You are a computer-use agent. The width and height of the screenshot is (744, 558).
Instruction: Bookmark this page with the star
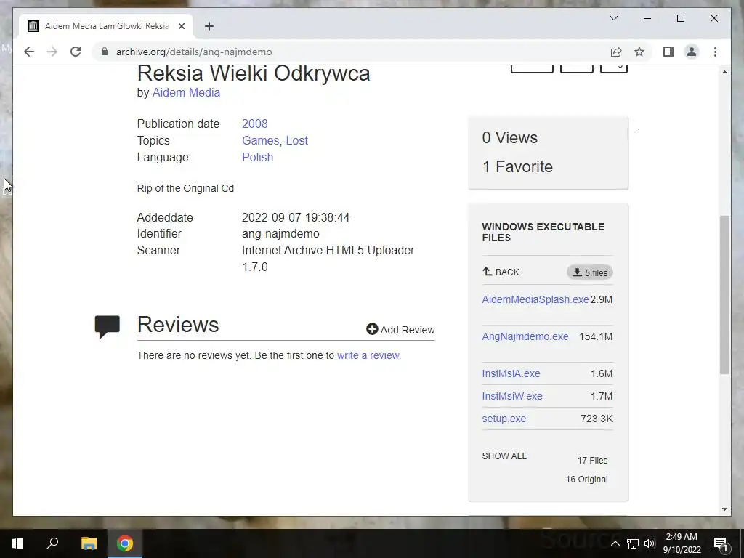click(639, 52)
